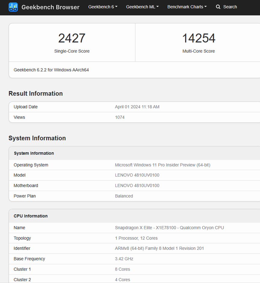Click the Topology label

point(22,238)
